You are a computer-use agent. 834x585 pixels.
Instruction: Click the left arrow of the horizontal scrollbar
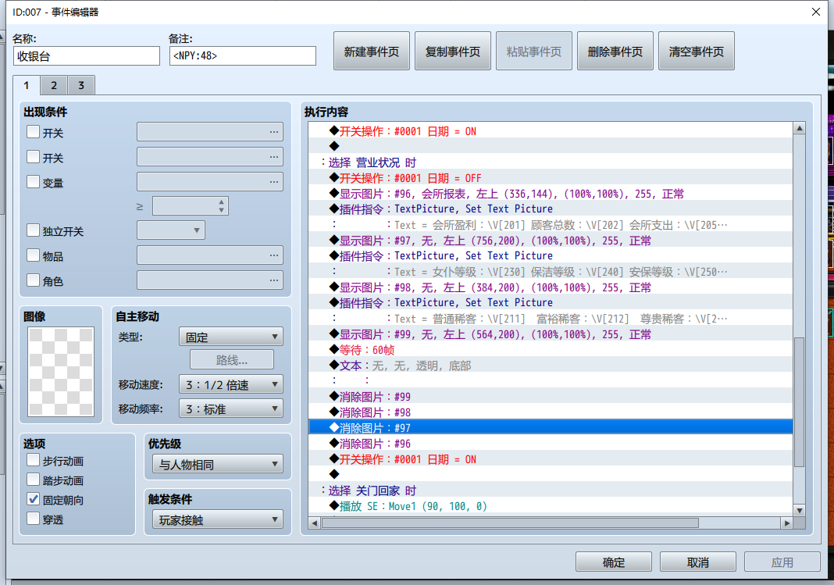click(x=315, y=523)
